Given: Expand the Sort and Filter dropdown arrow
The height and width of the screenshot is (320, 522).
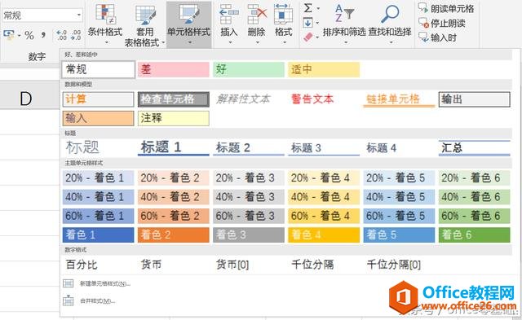Looking at the screenshot, I should tap(345, 42).
